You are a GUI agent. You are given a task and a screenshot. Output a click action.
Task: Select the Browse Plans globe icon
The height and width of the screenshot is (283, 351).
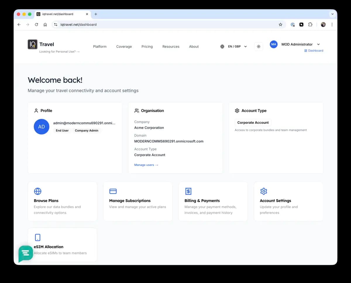click(37, 191)
